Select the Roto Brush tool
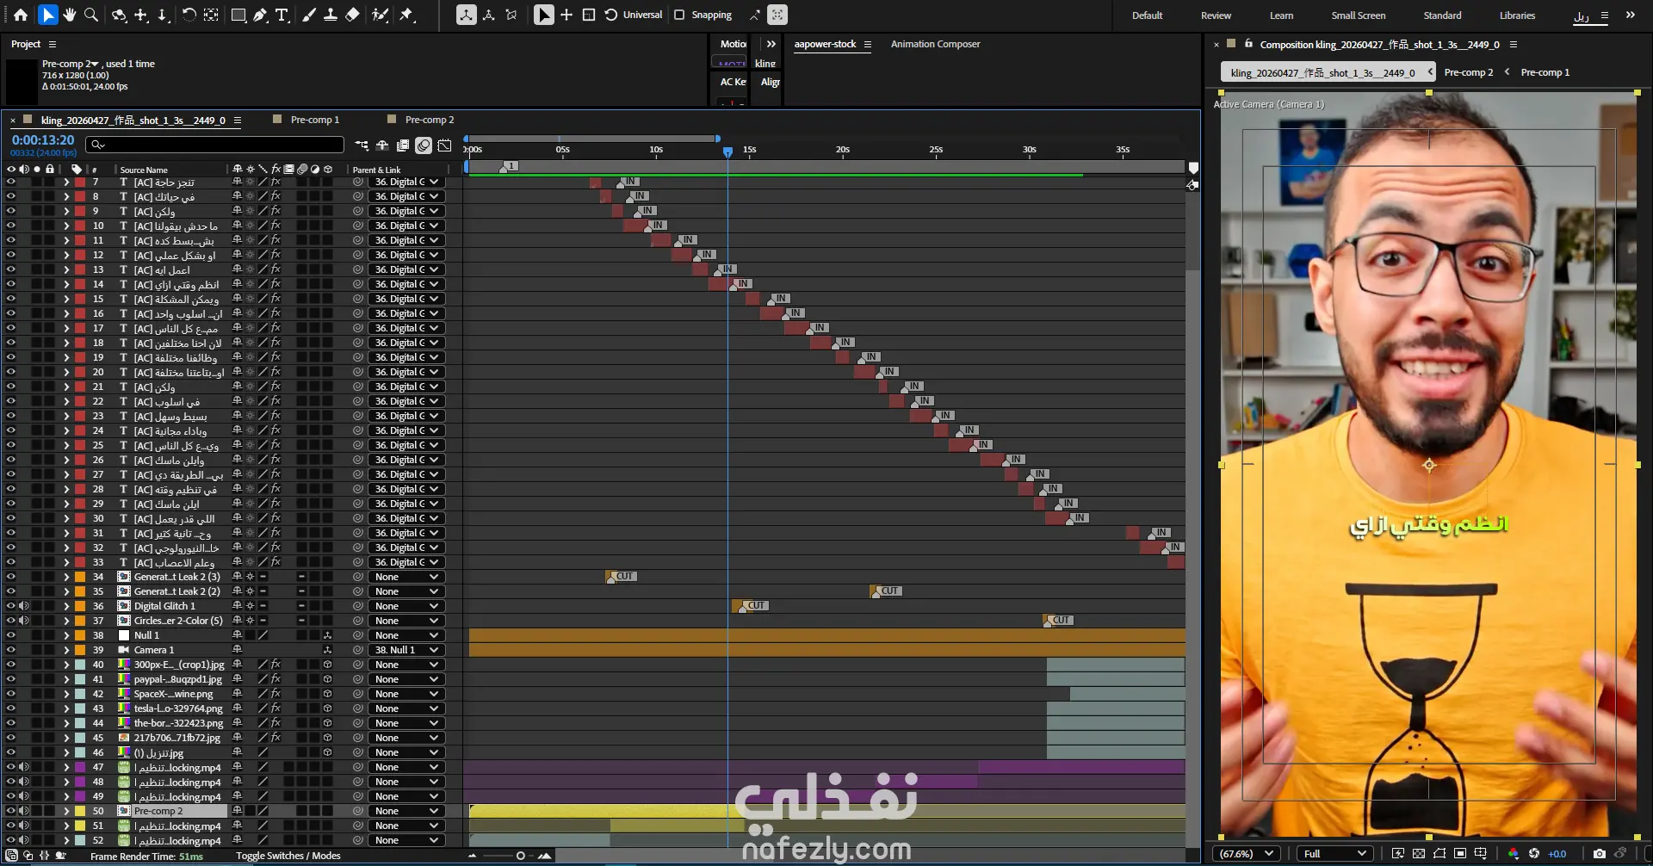Image resolution: width=1653 pixels, height=866 pixels. (380, 15)
